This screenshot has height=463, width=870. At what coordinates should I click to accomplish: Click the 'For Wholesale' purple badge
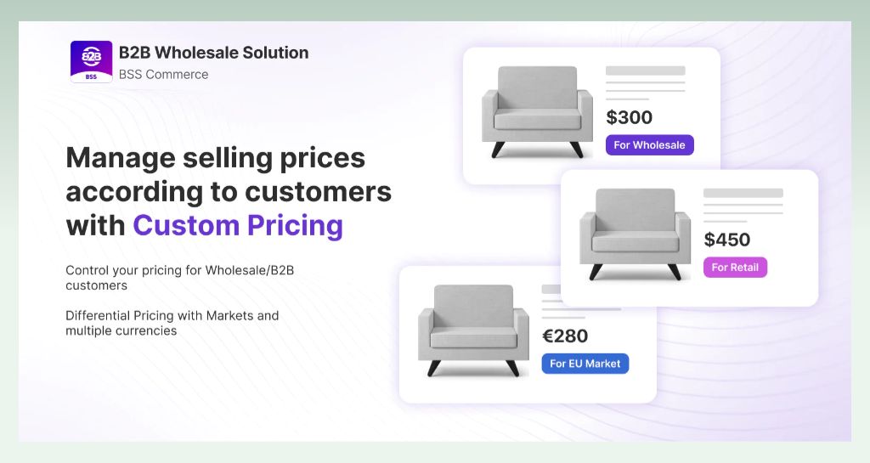pyautogui.click(x=649, y=144)
